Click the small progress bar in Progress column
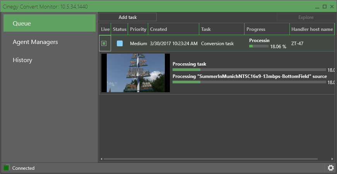The height and width of the screenshot is (174, 337). (x=259, y=46)
